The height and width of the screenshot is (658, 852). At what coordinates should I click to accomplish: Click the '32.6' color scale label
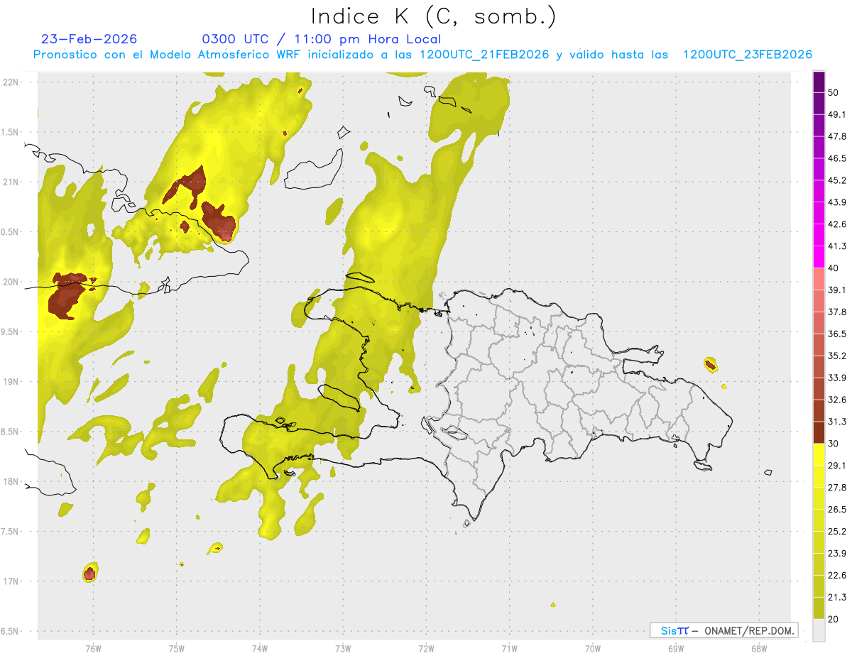837,400
